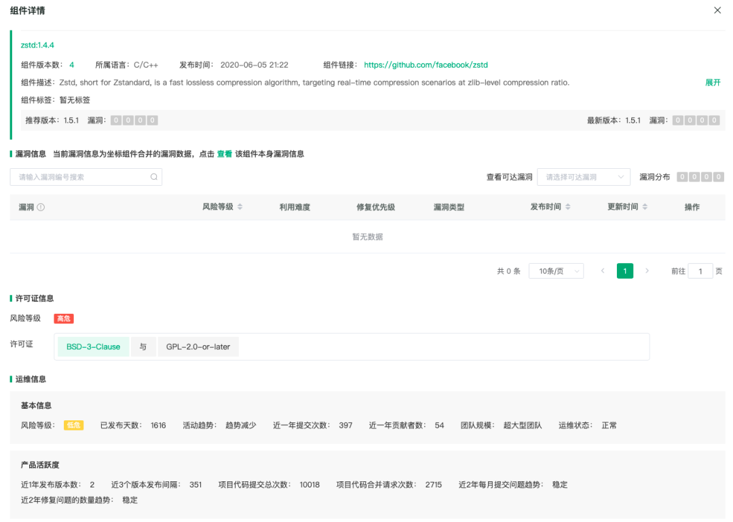Open the github.com/facebook/zstd link

(x=426, y=65)
